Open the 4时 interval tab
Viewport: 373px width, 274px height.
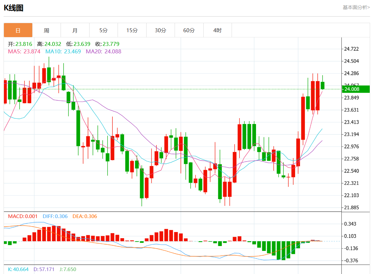pos(217,30)
